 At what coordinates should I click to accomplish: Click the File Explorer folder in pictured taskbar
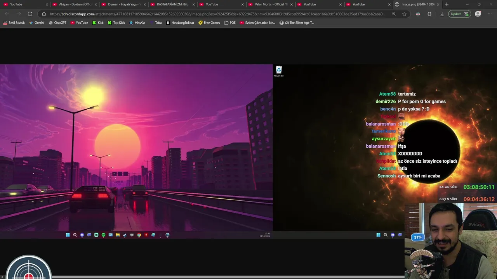click(x=118, y=235)
